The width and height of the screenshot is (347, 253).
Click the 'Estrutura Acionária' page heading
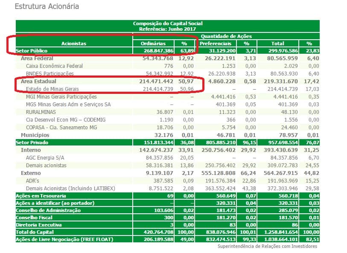(x=47, y=7)
